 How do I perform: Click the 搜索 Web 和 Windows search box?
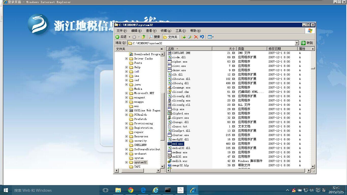pyautogui.click(x=55, y=190)
